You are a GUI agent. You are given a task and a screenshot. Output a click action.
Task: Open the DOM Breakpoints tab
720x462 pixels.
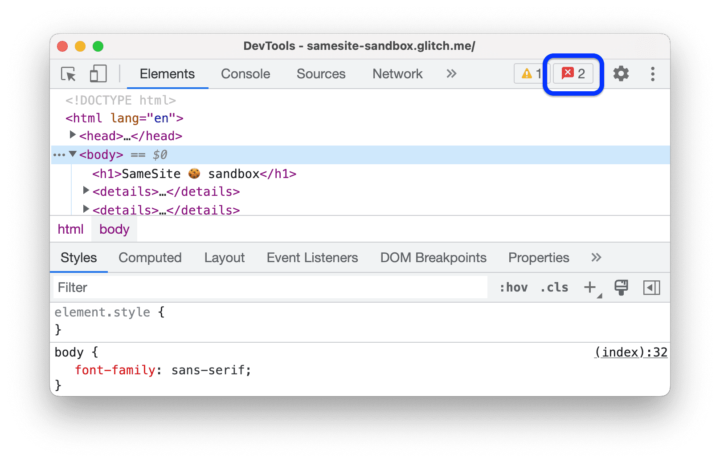pyautogui.click(x=433, y=257)
